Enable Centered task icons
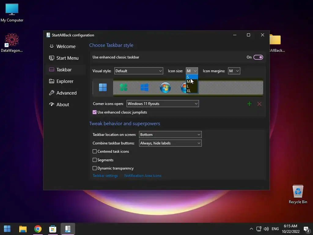The image size is (313, 235). (95, 151)
